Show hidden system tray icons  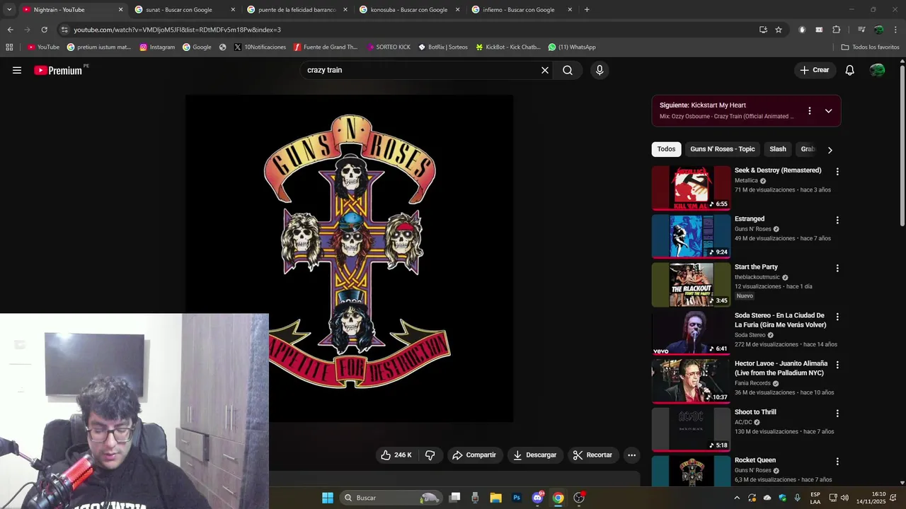click(737, 498)
